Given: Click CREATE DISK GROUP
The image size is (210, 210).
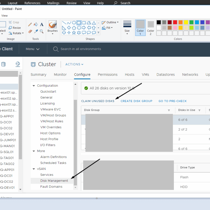Looking at the screenshot, I should click(x=136, y=101).
